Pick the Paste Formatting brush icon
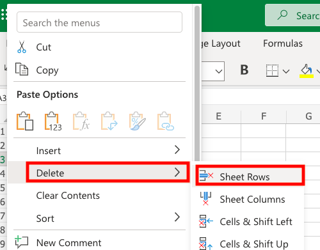Image resolution: width=320 pixels, height=250 pixels. pyautogui.click(x=138, y=121)
